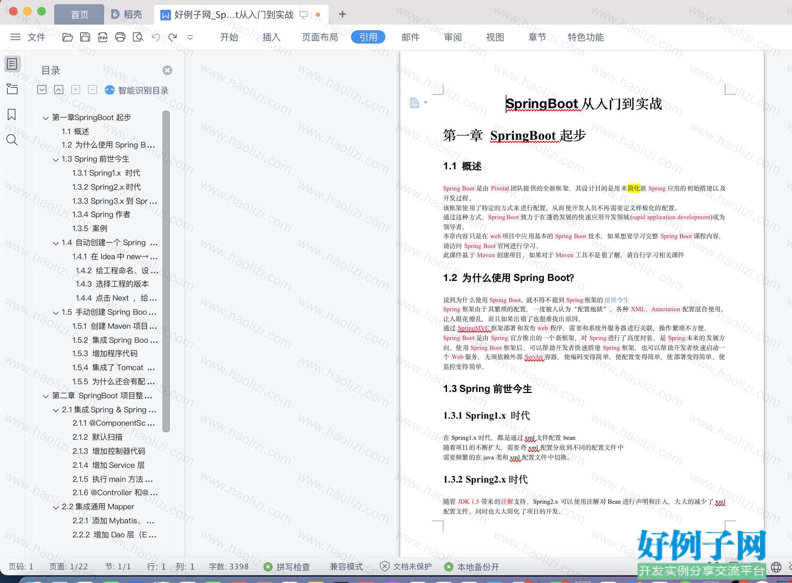792x583 pixels.
Task: Click the open folder icon
Action: pos(68,37)
